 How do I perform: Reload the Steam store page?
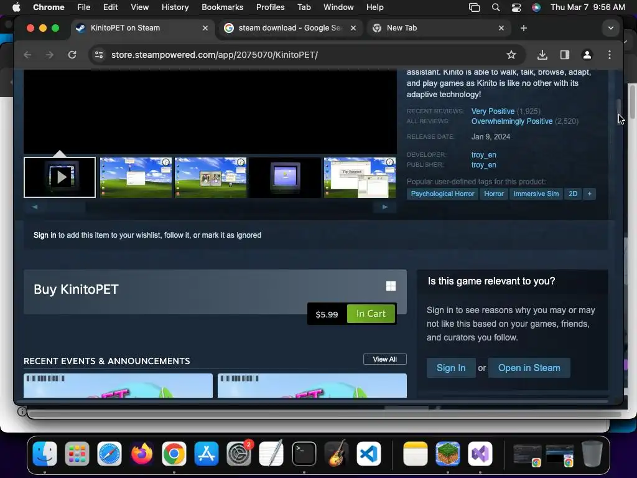click(72, 55)
